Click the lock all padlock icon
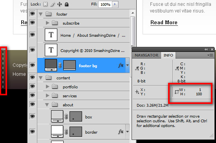The height and width of the screenshot is (143, 216). click(x=66, y=4)
